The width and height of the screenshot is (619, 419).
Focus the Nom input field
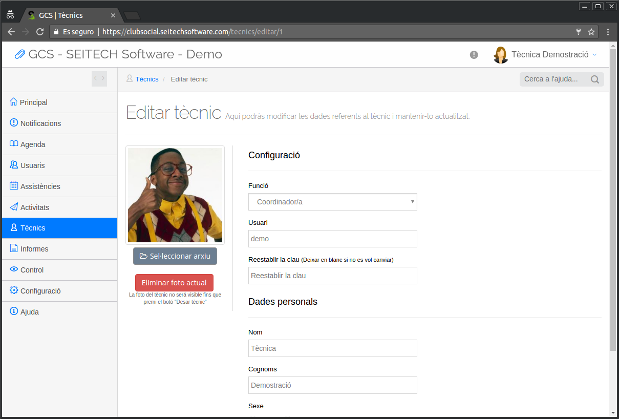(x=333, y=348)
